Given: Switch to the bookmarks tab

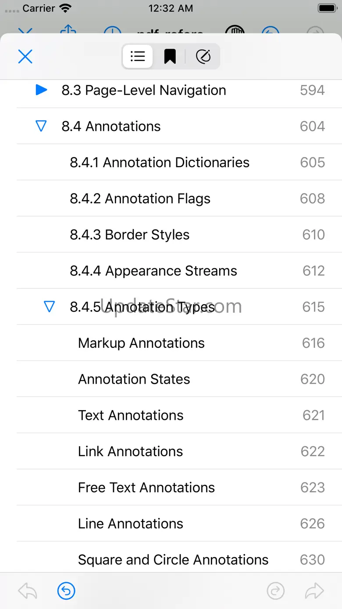Looking at the screenshot, I should (170, 57).
